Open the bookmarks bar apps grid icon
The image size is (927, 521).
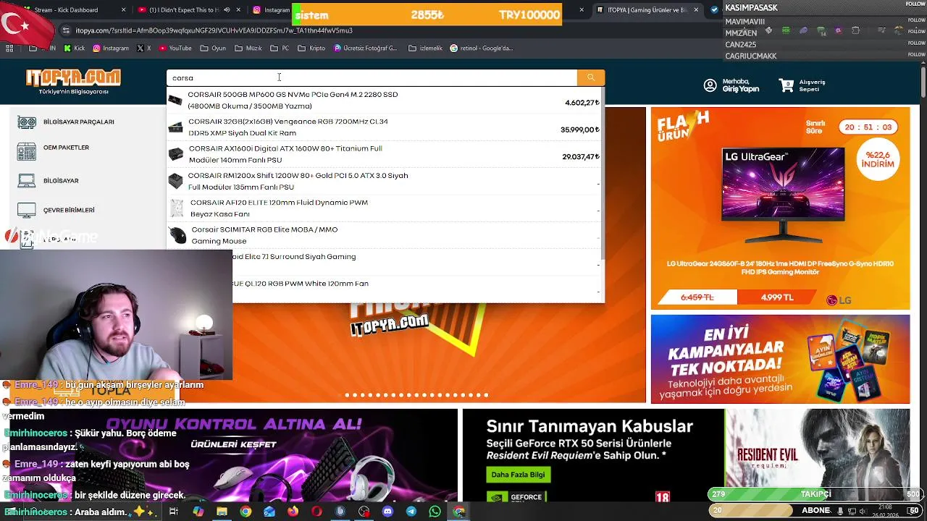(x=9, y=48)
